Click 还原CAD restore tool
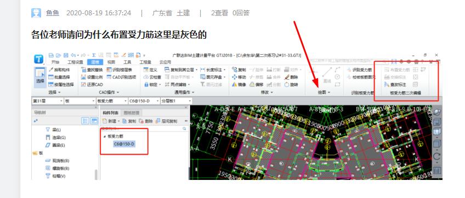The height and width of the screenshot is (198, 465). pos(92,84)
